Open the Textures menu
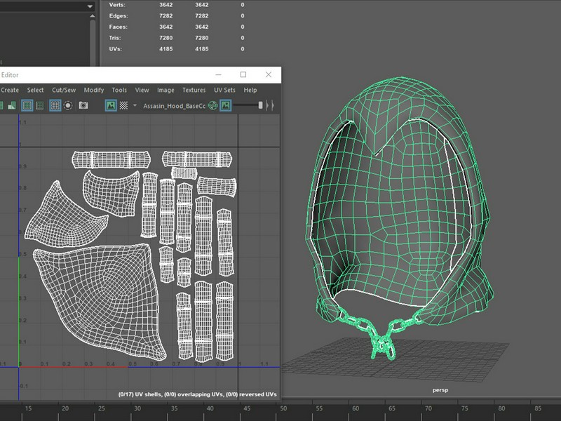Image resolution: width=561 pixels, height=421 pixels. pos(194,91)
